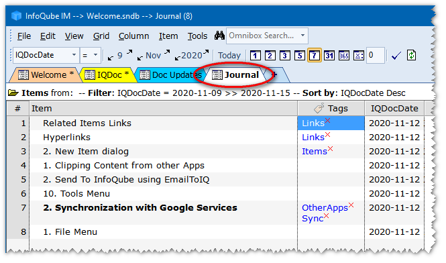This screenshot has height=263, width=446.
Task: Select the highlighted Links tag cell
Action: [331, 123]
